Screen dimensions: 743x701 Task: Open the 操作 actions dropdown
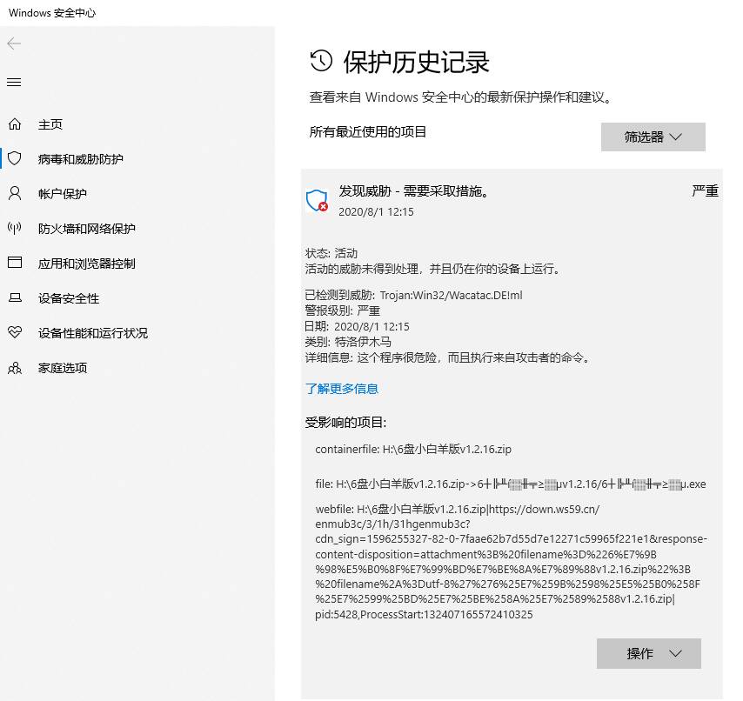coord(649,654)
